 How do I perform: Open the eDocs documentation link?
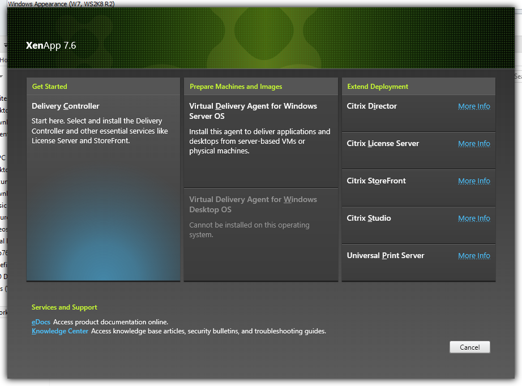(41, 322)
